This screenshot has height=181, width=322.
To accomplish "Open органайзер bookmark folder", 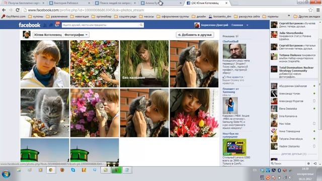I will coord(102,17).
